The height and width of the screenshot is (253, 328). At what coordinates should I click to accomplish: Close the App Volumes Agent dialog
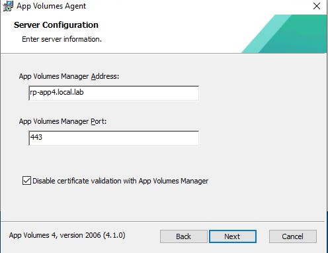pyautogui.click(x=317, y=6)
